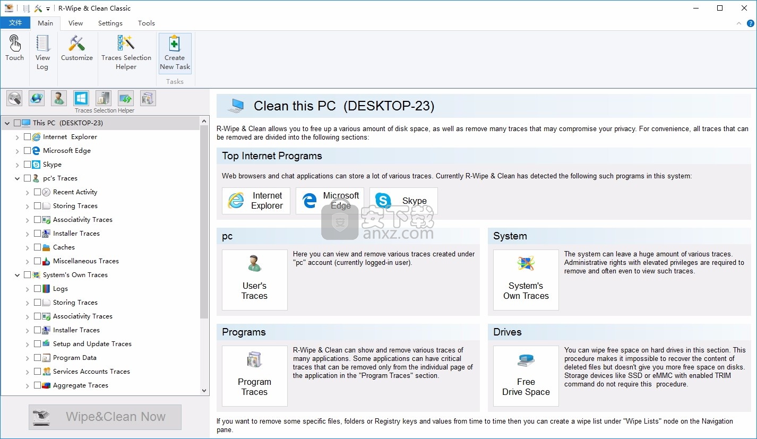Image resolution: width=757 pixels, height=439 pixels.
Task: Open quick access toolbar dropdown arrow
Action: (x=48, y=9)
